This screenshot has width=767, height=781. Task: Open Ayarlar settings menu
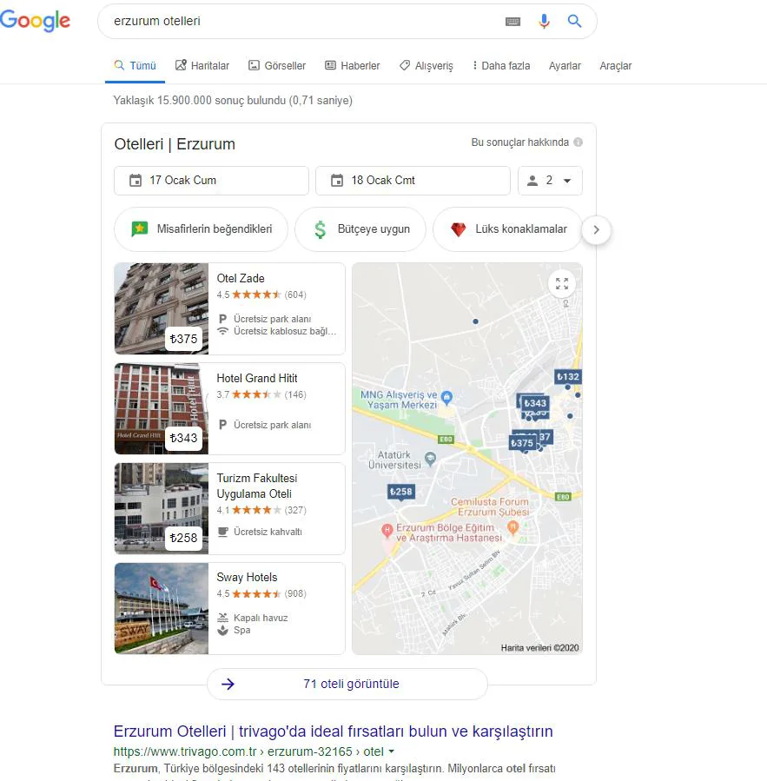tap(565, 66)
